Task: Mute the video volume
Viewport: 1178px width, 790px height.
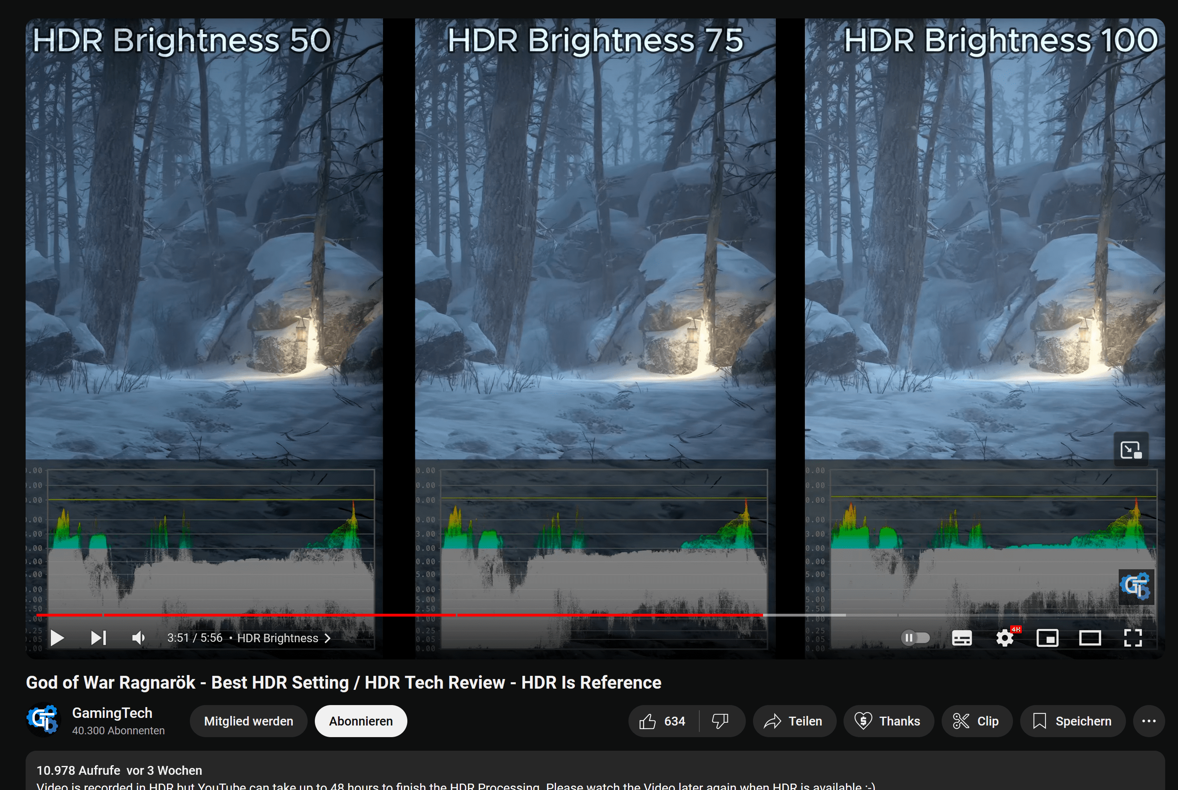Action: (139, 638)
